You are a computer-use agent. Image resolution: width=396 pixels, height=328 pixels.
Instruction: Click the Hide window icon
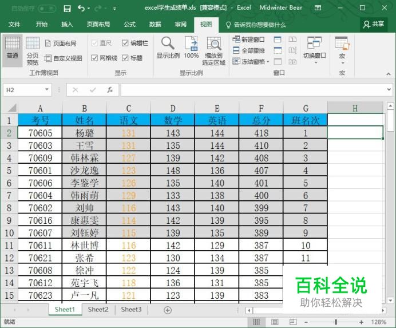point(278,50)
